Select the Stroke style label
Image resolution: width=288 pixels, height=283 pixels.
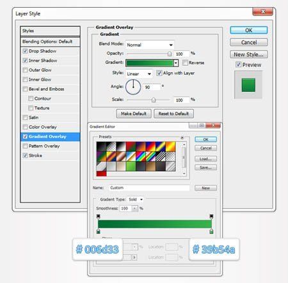click(x=35, y=155)
